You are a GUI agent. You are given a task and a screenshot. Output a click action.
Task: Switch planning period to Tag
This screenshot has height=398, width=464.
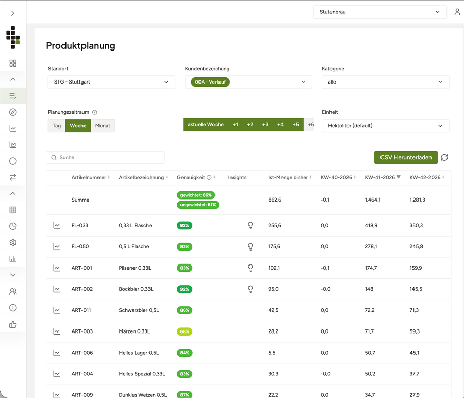point(57,126)
